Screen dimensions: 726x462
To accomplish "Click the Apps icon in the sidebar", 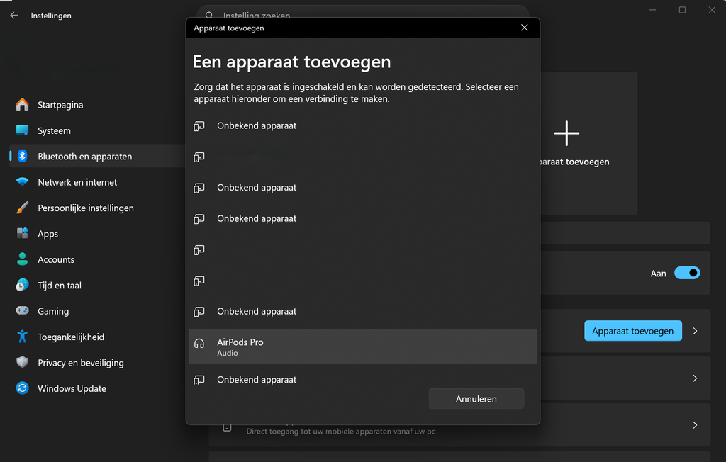I will [22, 233].
